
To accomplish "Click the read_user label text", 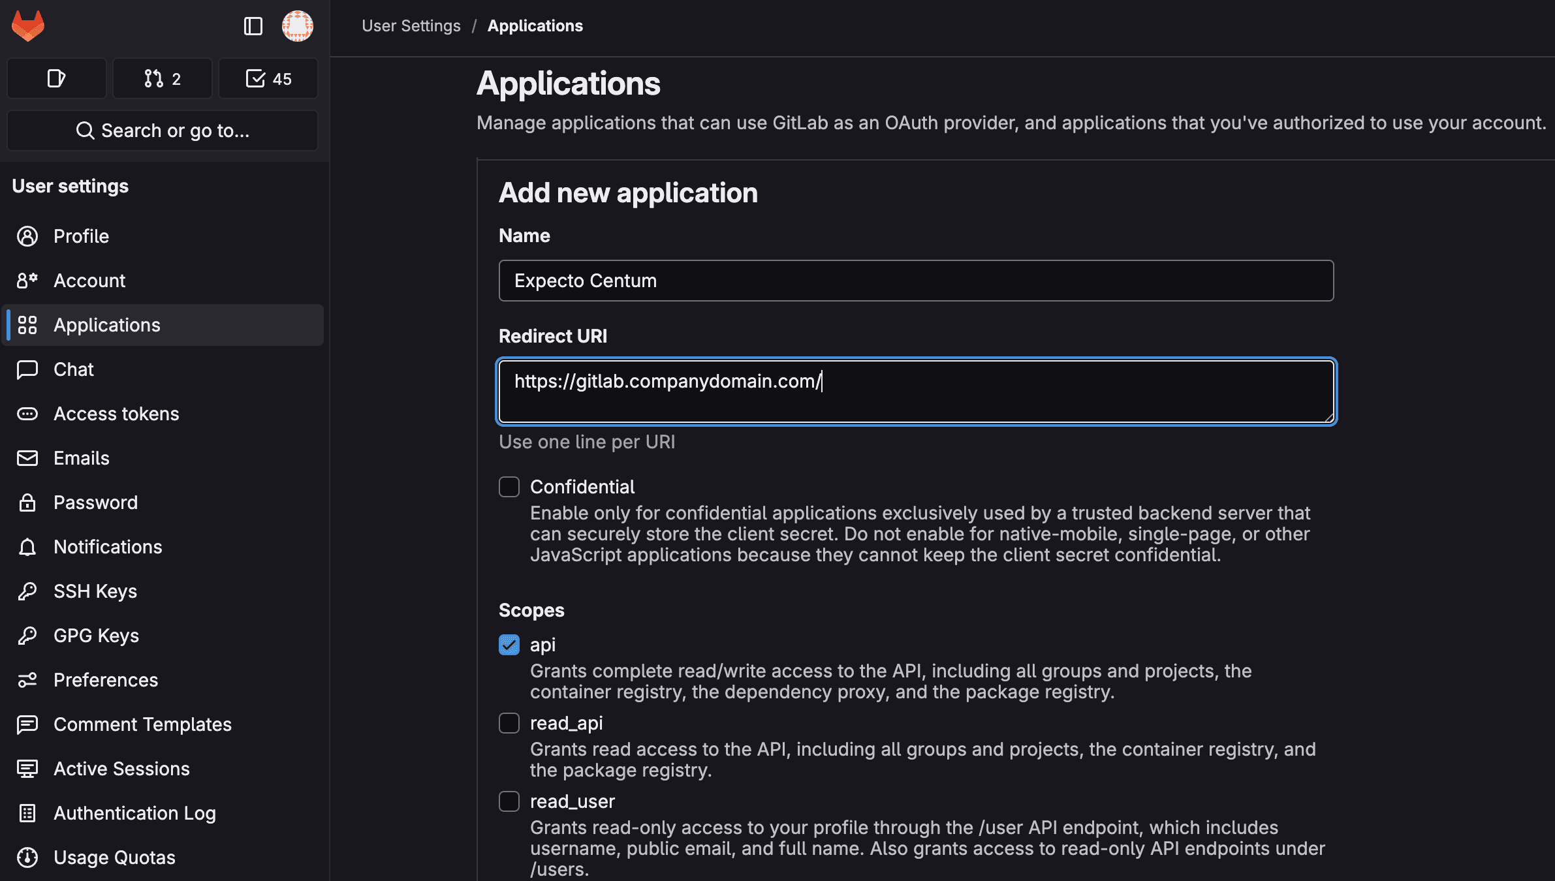I will pos(573,801).
